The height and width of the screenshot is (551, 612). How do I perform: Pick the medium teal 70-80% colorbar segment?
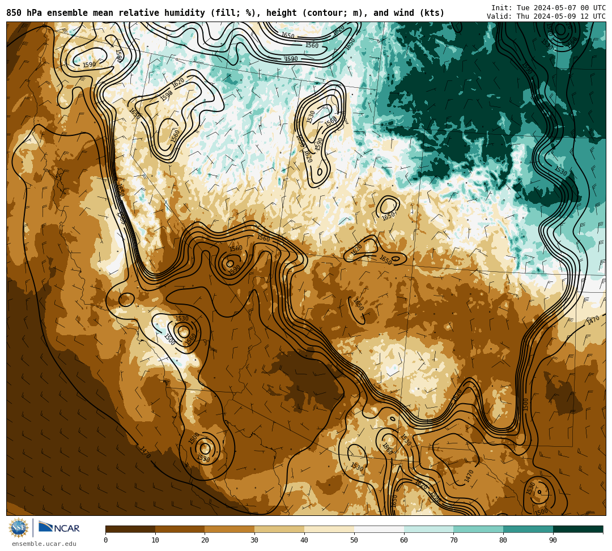pyautogui.click(x=478, y=529)
